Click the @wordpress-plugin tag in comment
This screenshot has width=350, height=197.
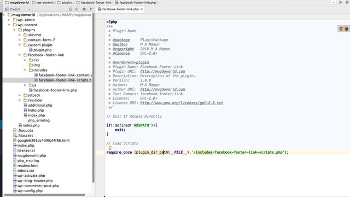click(x=131, y=62)
